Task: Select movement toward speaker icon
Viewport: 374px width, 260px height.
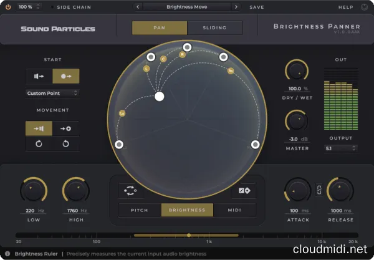Action: tap(39, 128)
